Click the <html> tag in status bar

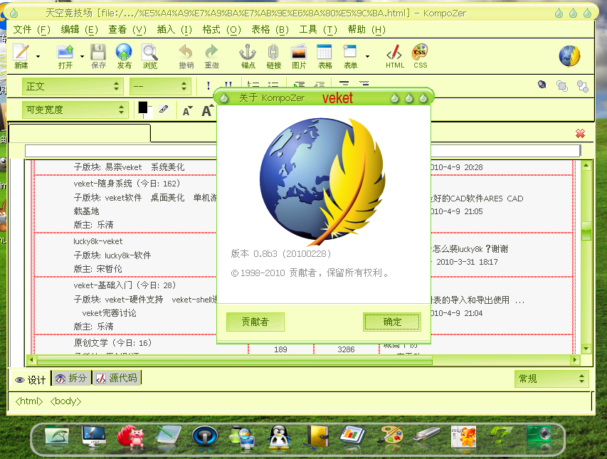pyautogui.click(x=28, y=401)
